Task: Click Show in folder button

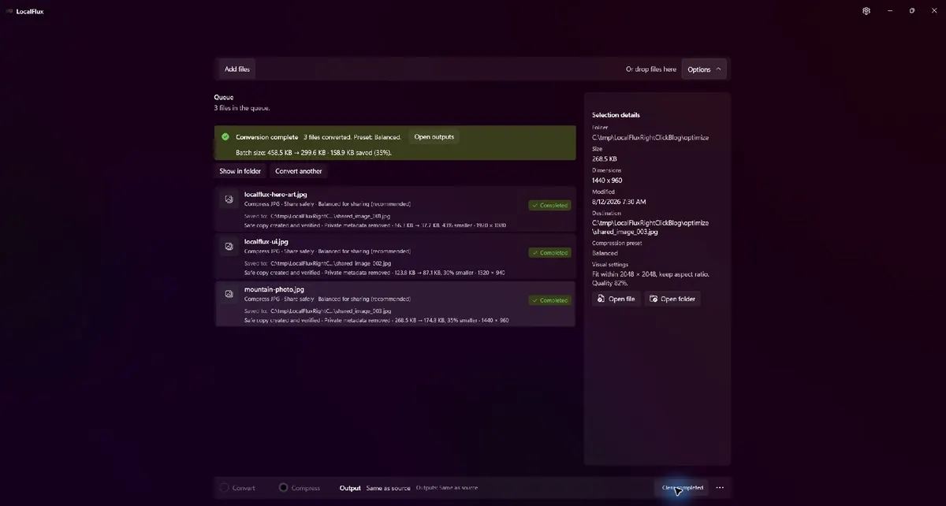Action: pyautogui.click(x=240, y=171)
